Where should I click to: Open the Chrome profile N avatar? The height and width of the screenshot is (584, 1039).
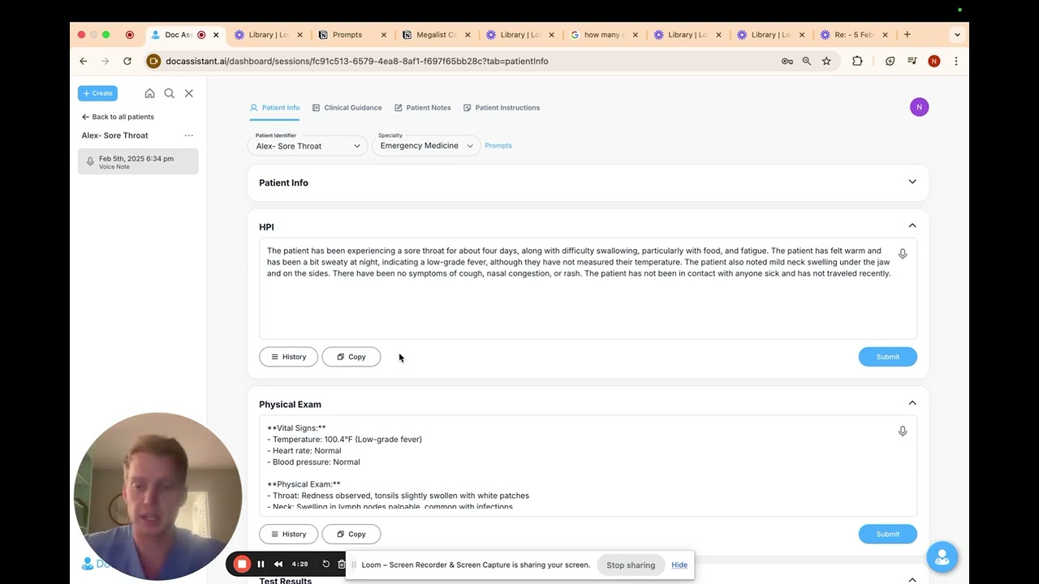(x=934, y=61)
